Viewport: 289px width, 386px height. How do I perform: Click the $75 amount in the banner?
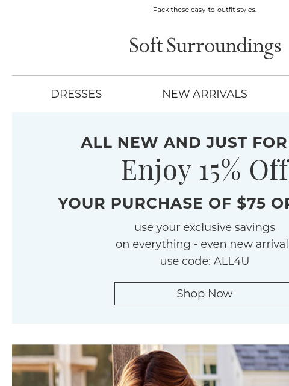pyautogui.click(x=251, y=203)
